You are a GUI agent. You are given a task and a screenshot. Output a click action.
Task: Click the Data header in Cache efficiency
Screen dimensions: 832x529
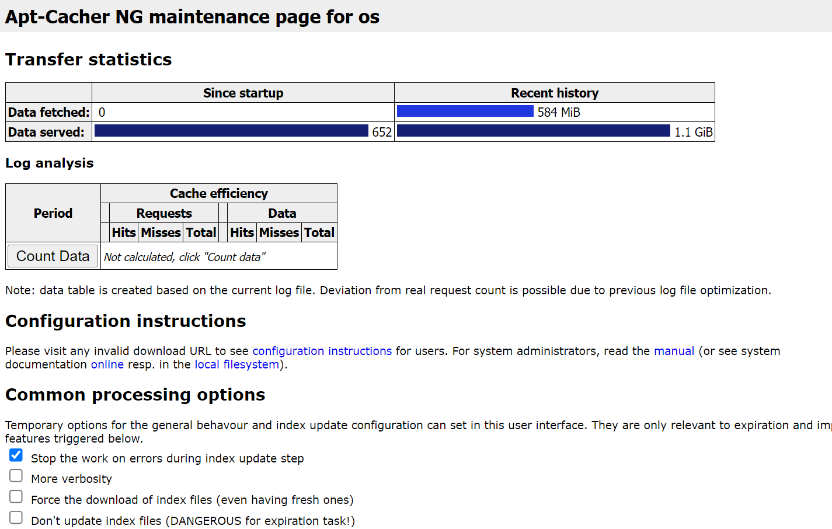(282, 213)
